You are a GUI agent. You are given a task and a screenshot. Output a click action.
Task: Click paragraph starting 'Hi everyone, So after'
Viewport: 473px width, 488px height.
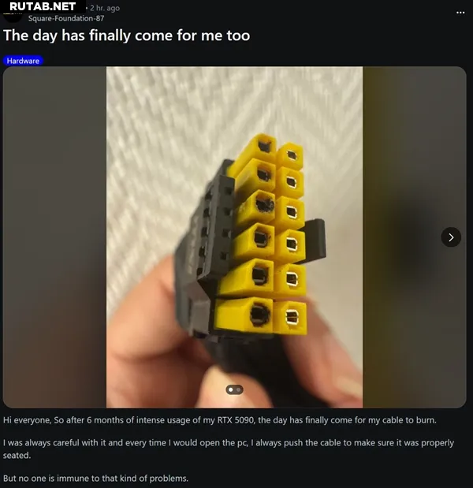coord(220,420)
